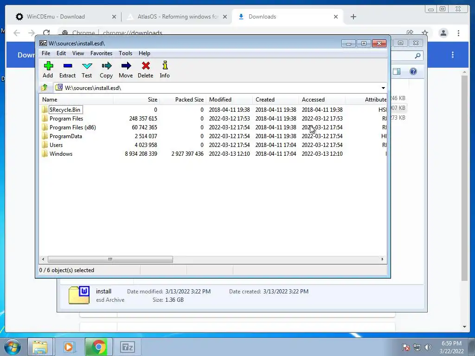Image resolution: width=475 pixels, height=356 pixels.
Task: Switch to Chrome via taskbar icon
Action: (x=98, y=347)
